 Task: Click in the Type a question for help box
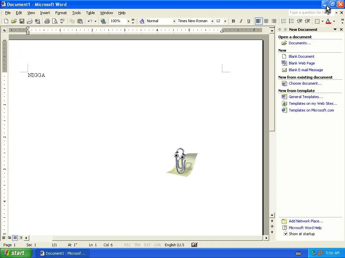point(311,13)
